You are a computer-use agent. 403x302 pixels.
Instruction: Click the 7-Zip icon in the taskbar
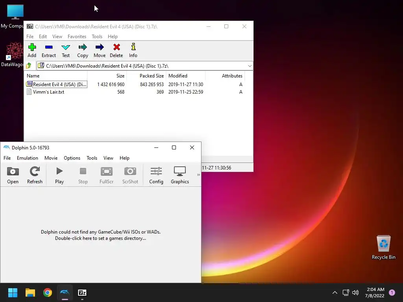pos(82,293)
